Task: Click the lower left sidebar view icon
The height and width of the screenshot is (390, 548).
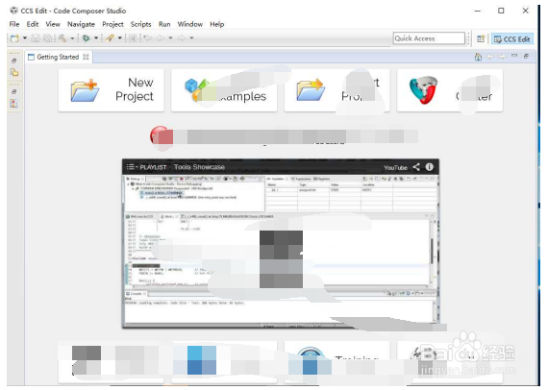Action: tap(14, 104)
